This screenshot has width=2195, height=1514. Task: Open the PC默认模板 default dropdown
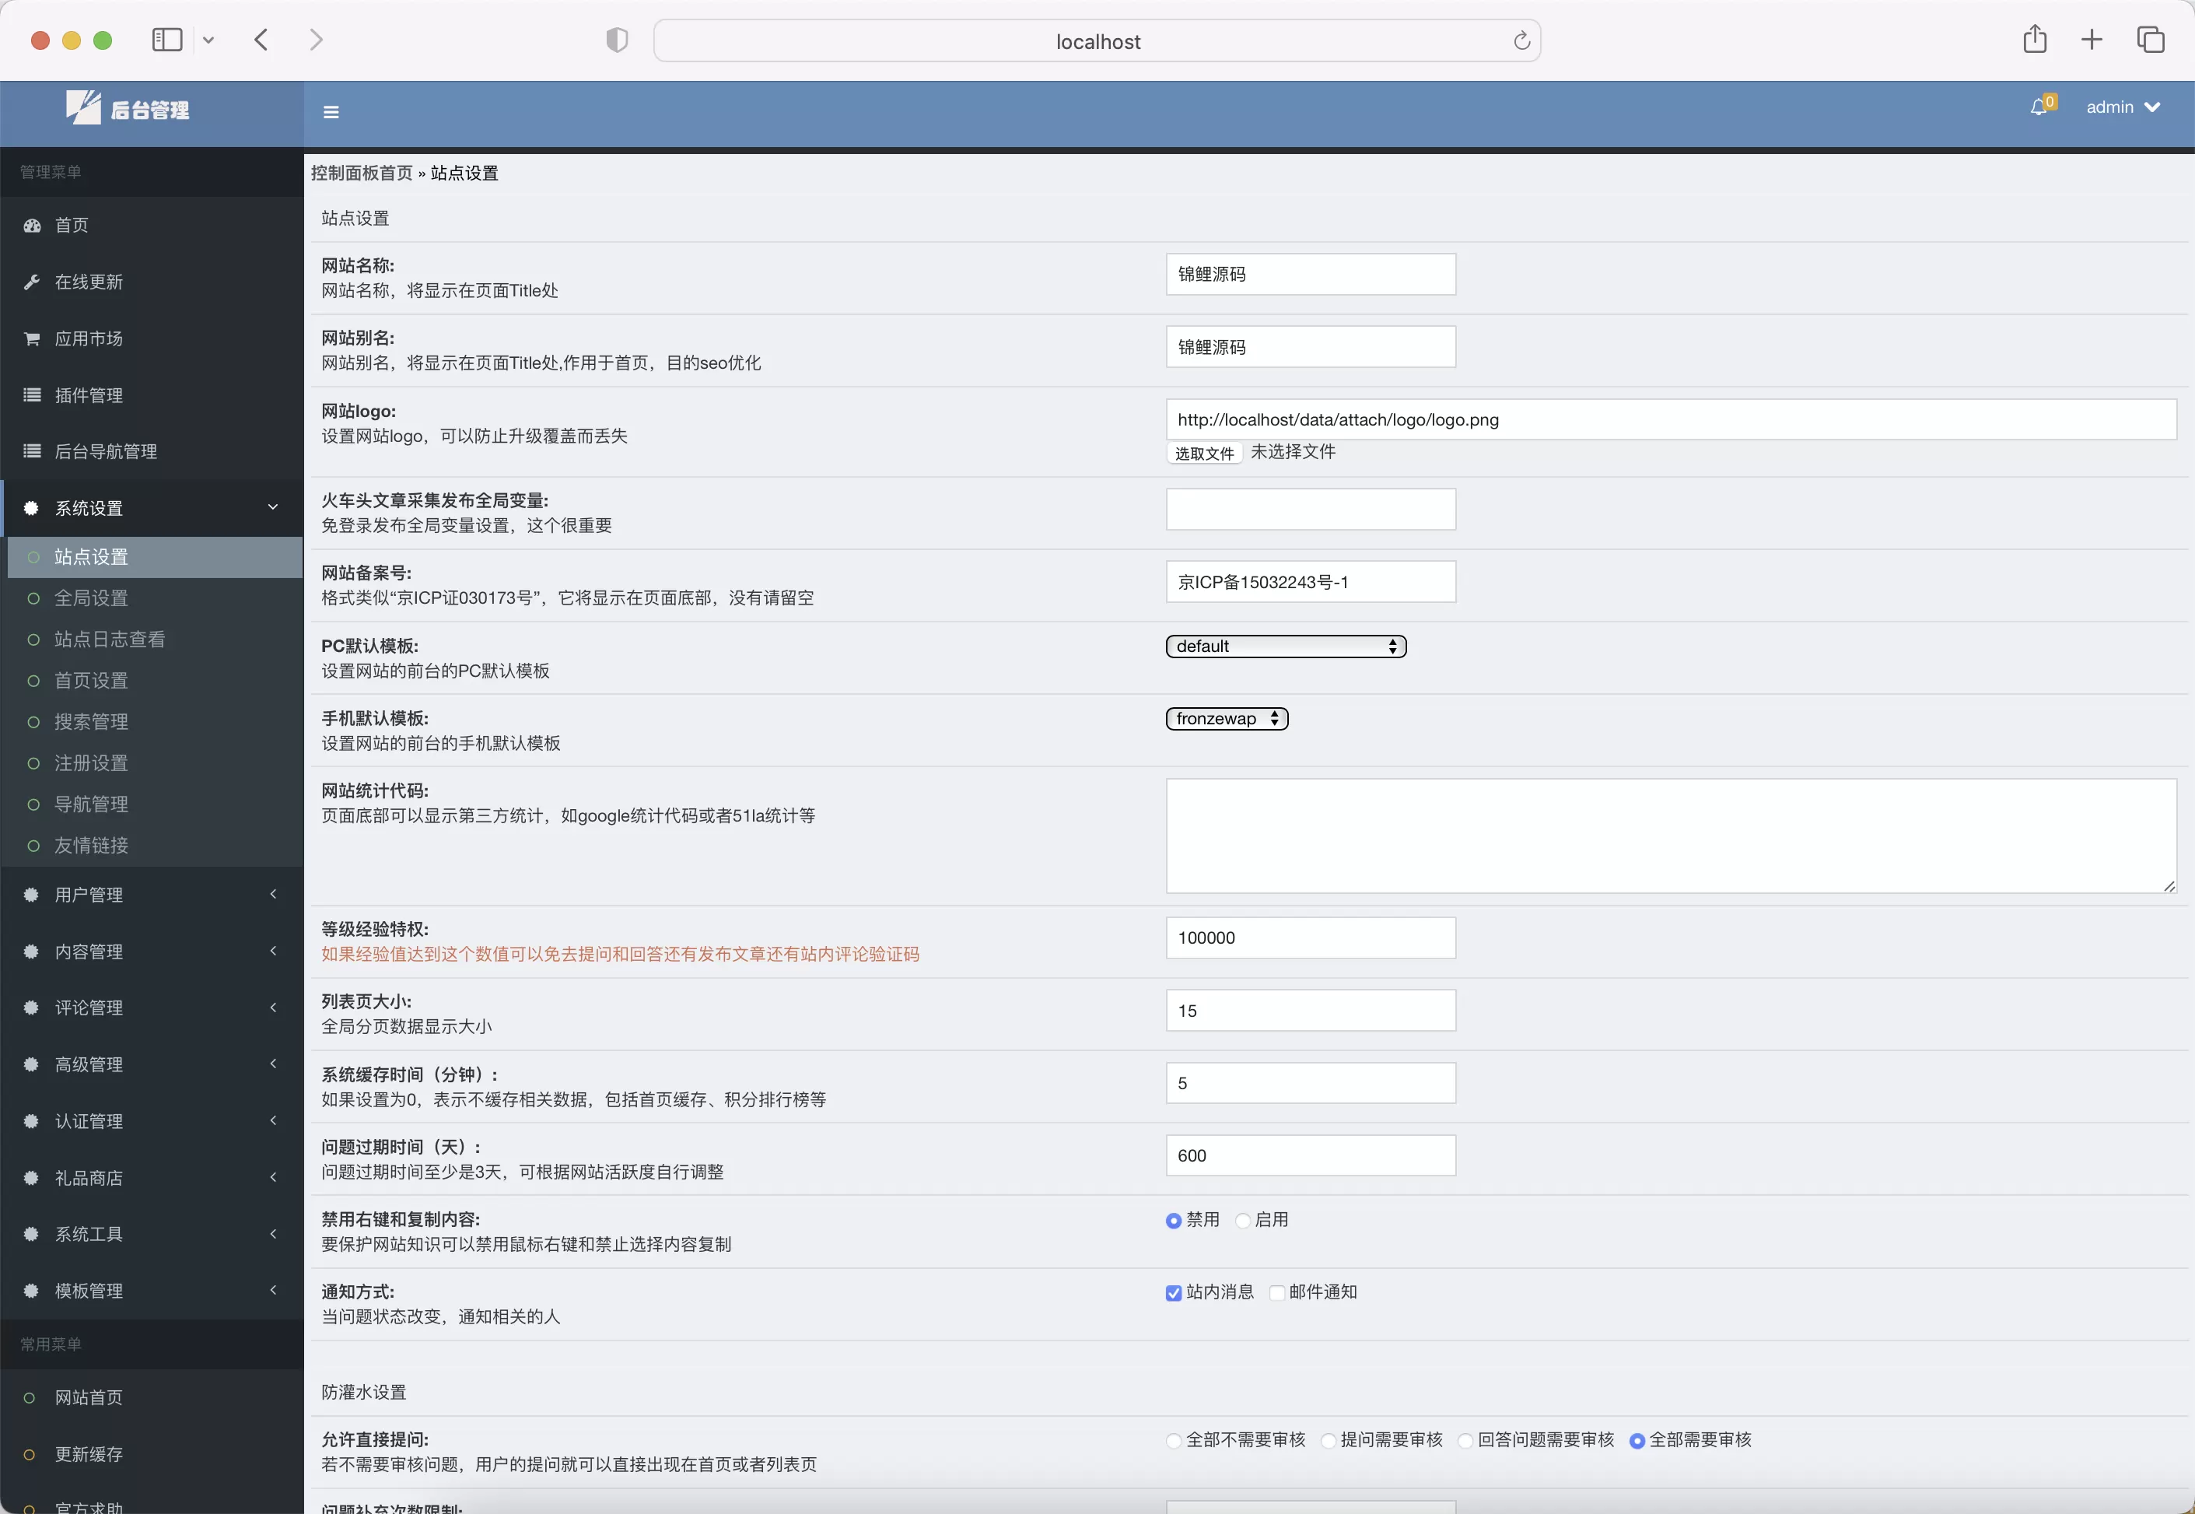click(1286, 646)
